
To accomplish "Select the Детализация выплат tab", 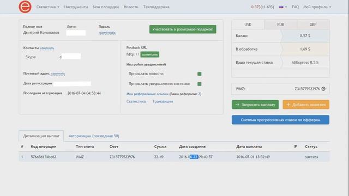I will pos(41,136).
